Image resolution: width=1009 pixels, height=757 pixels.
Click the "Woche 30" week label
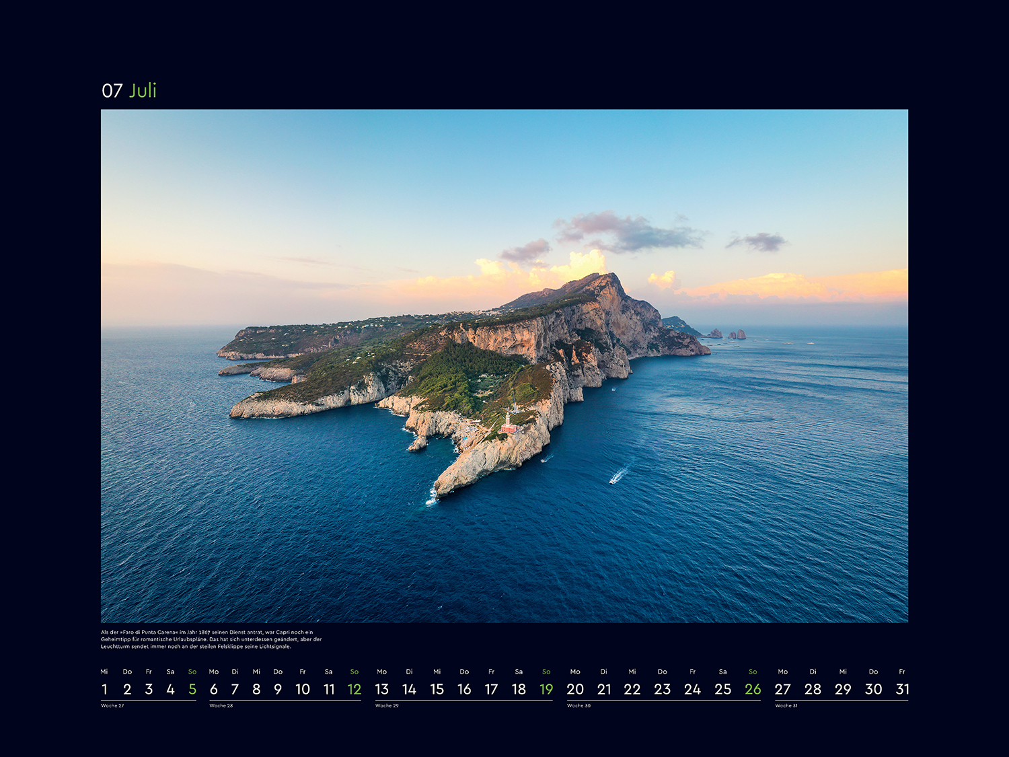pos(578,706)
